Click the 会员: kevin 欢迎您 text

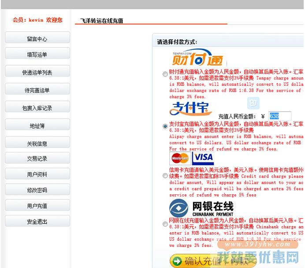click(37, 20)
